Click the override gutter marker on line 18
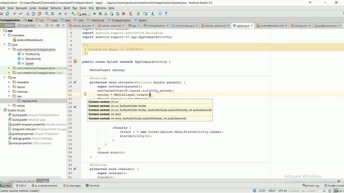The image size is (344, 193). tap(75, 82)
